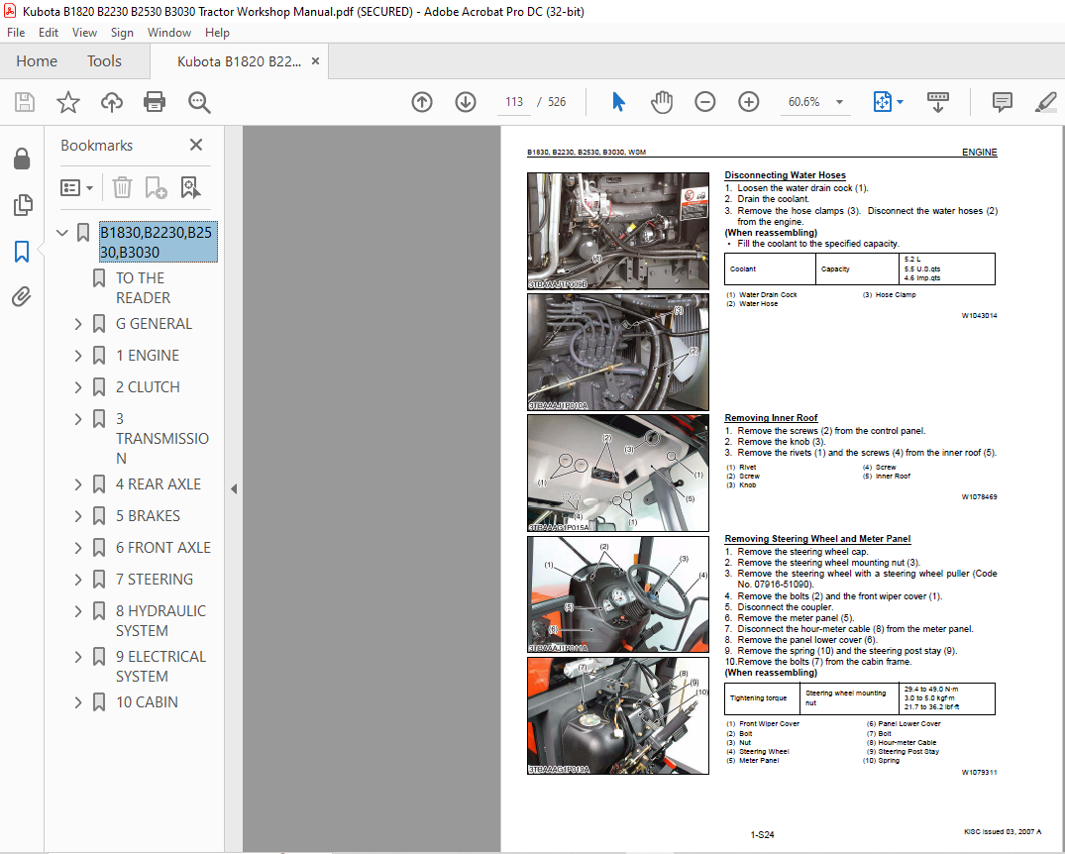
Task: Collapse navigation pane with left arrow handle
Action: [x=234, y=488]
